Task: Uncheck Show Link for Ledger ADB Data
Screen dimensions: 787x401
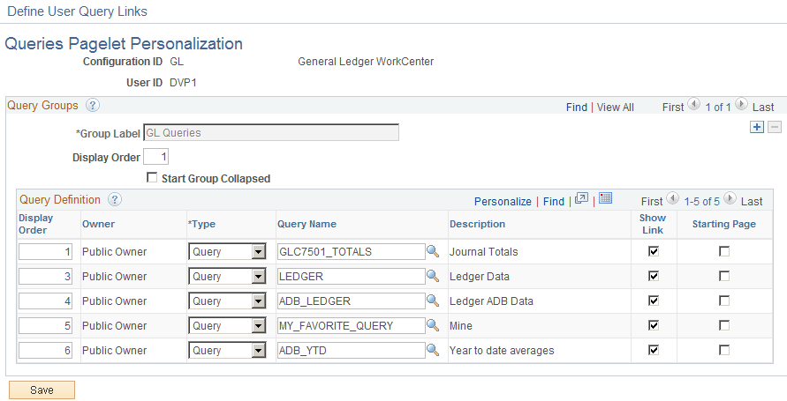Action: point(654,301)
